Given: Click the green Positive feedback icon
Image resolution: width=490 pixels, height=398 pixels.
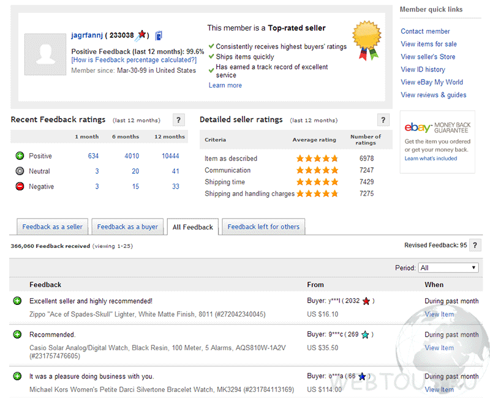Looking at the screenshot, I should click(x=20, y=156).
